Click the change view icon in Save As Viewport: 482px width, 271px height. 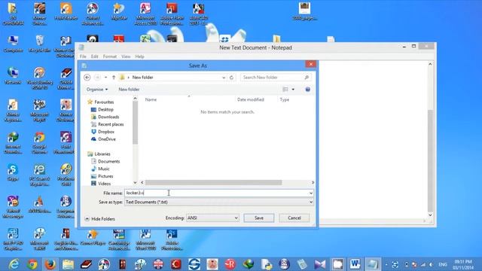tap(285, 90)
